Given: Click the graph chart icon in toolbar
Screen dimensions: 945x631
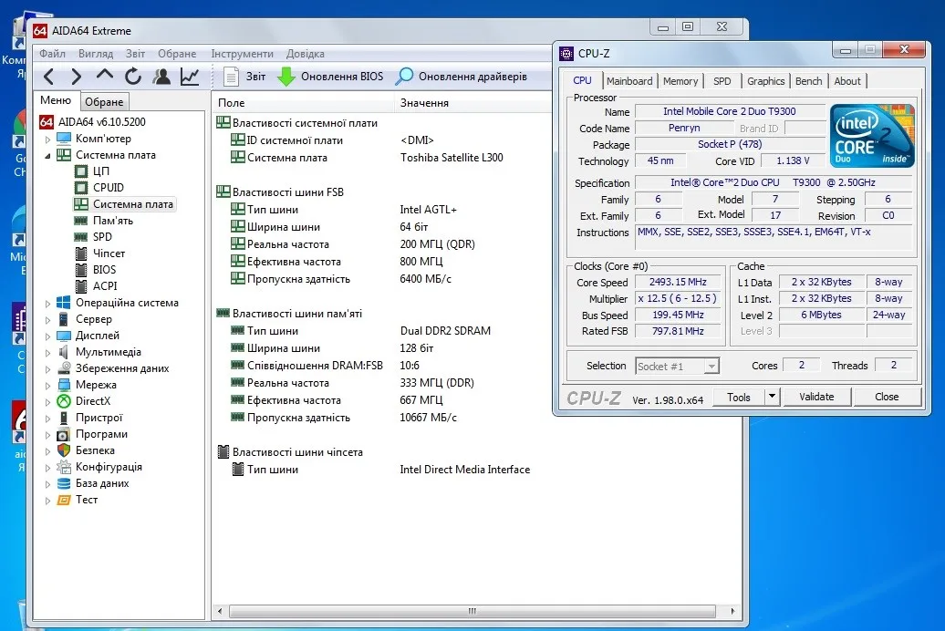Looking at the screenshot, I should pyautogui.click(x=190, y=77).
